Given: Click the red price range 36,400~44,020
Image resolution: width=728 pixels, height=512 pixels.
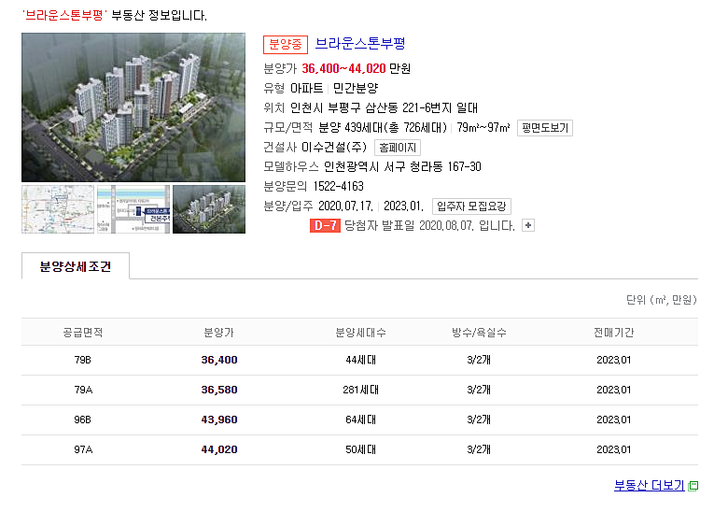Looking at the screenshot, I should click(343, 69).
